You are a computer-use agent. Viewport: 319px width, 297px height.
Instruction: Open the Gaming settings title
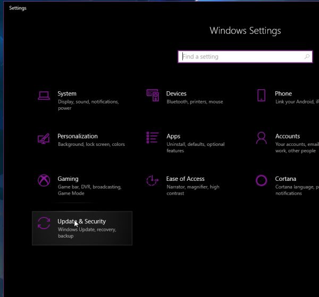click(x=68, y=179)
